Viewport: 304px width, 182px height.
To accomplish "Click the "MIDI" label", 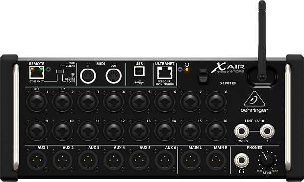I will [101, 64].
